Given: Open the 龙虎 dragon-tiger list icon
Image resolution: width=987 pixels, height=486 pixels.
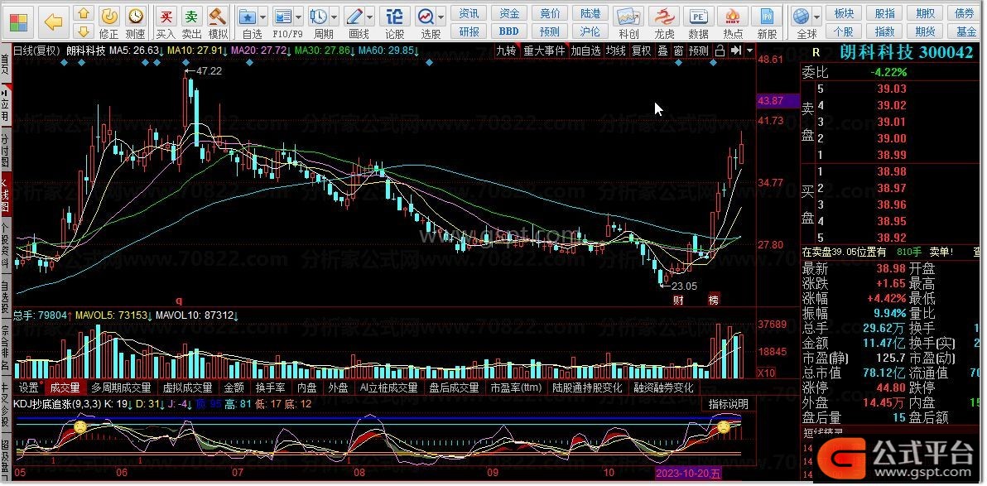Looking at the screenshot, I should [x=664, y=22].
